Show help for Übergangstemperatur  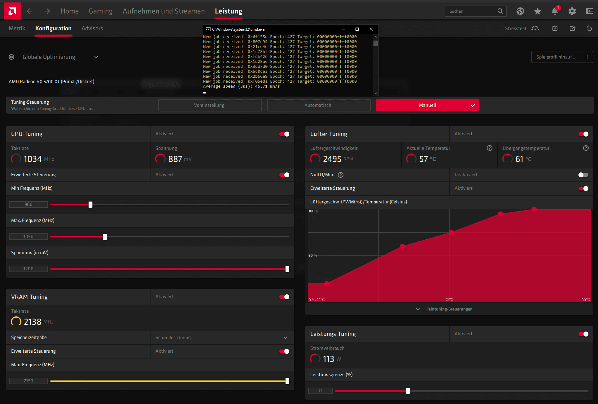pyautogui.click(x=586, y=148)
